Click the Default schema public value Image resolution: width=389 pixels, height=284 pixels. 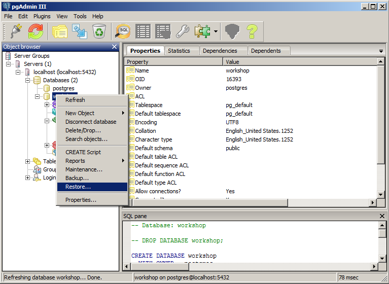233,148
